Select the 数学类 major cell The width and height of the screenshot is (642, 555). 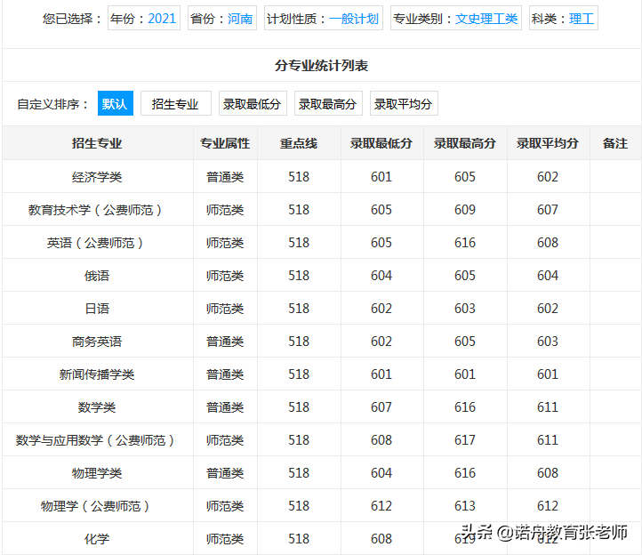pyautogui.click(x=97, y=407)
